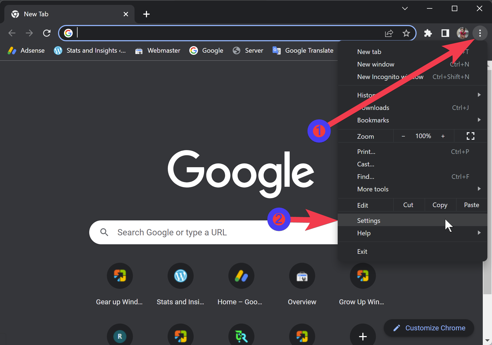Viewport: 492px width, 345px height.
Task: Open the Server bookmark
Action: coord(248,50)
